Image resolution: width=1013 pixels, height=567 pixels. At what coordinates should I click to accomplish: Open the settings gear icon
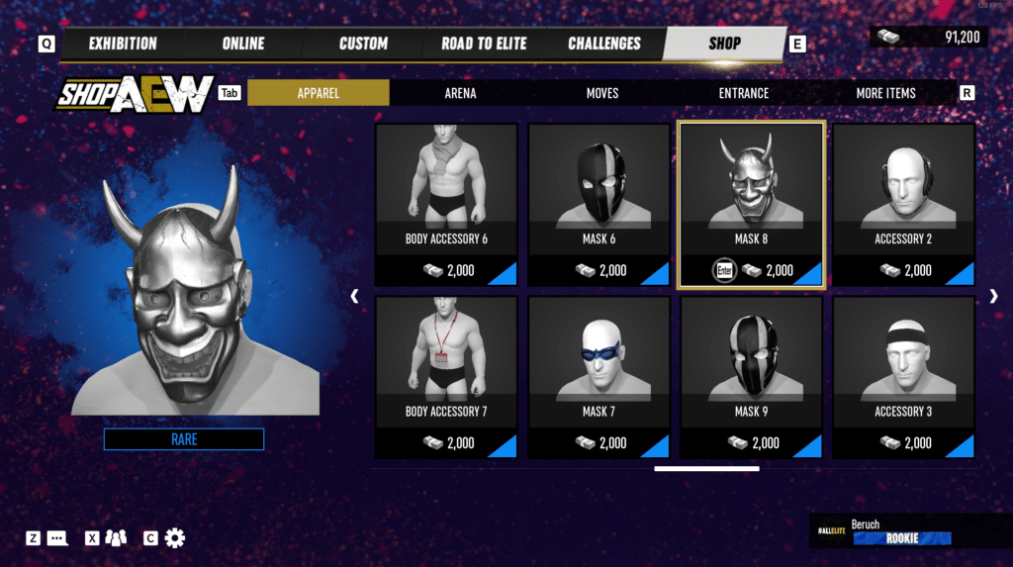click(174, 538)
